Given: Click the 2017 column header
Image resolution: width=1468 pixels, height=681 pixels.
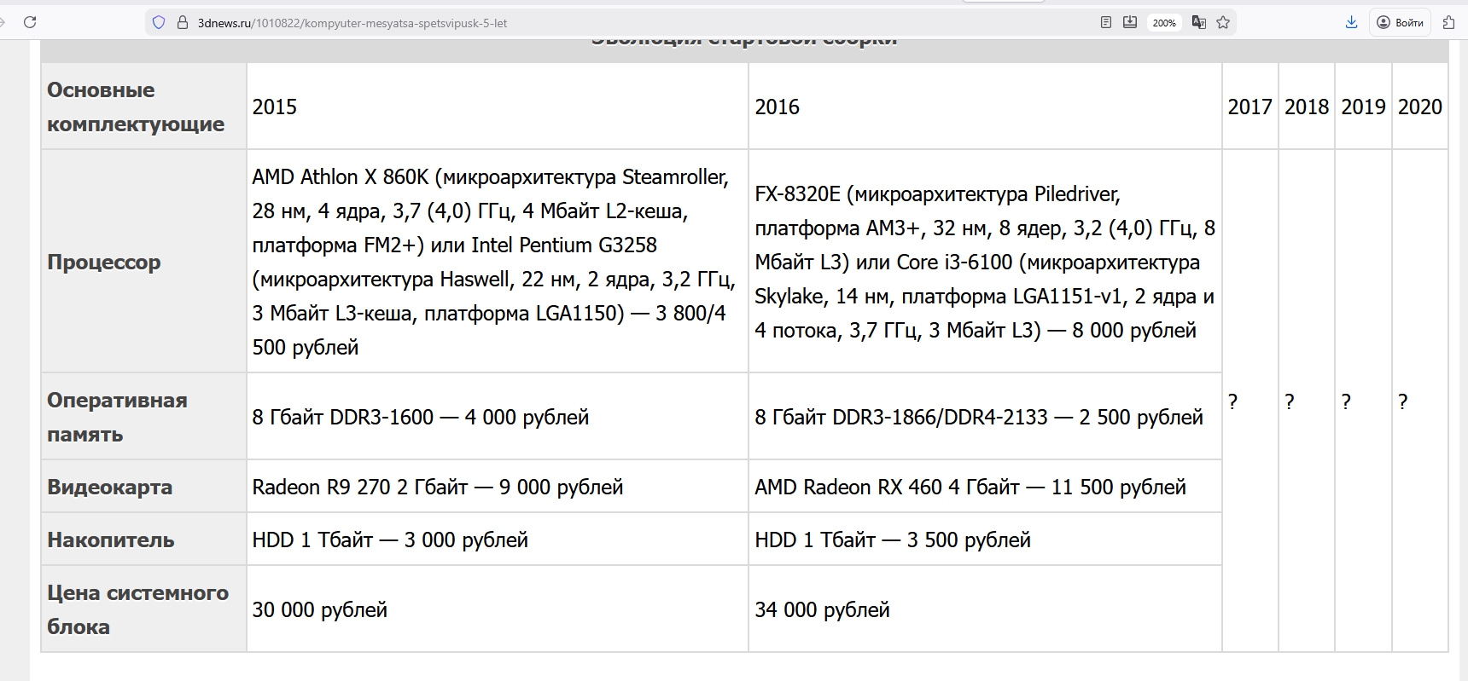Looking at the screenshot, I should pyautogui.click(x=1250, y=107).
